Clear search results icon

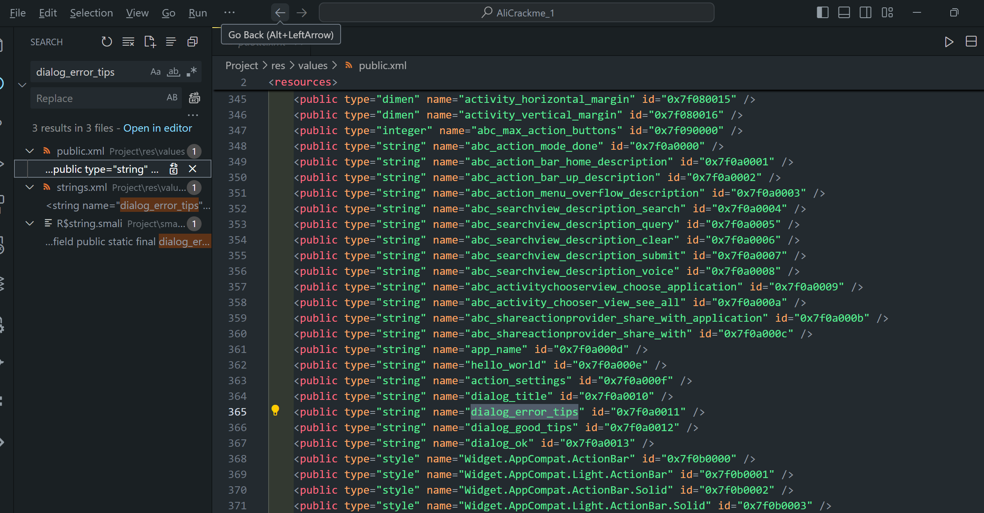pos(128,42)
